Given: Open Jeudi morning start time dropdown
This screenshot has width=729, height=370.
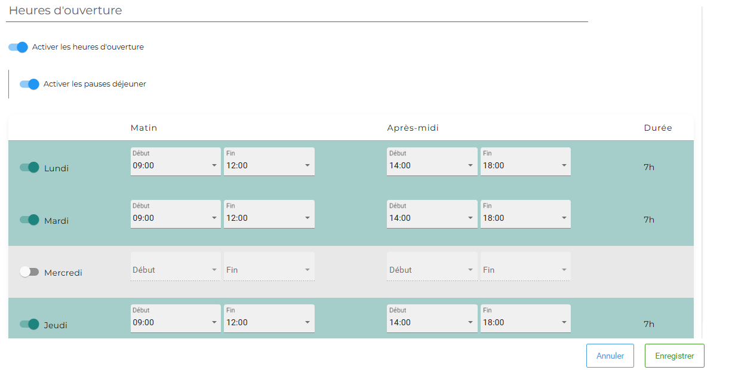Looking at the screenshot, I should (x=176, y=319).
